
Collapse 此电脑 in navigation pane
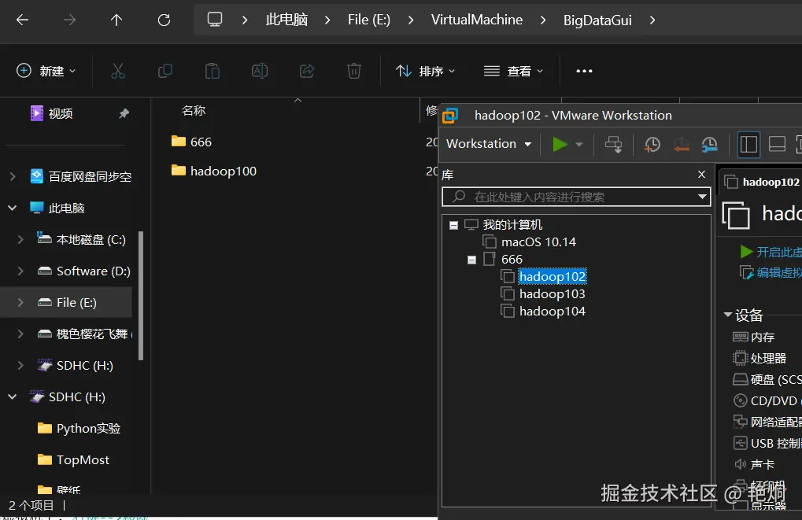pos(13,208)
